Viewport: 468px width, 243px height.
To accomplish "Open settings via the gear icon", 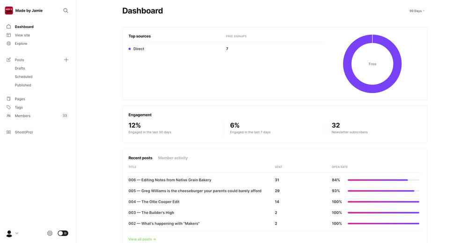I will (x=50, y=233).
